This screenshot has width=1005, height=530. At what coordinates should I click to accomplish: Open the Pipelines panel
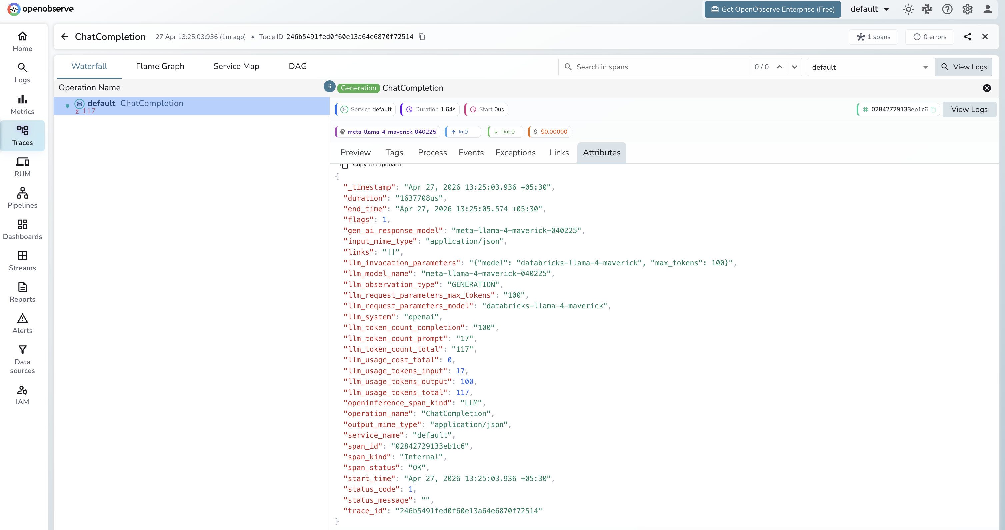pyautogui.click(x=22, y=198)
